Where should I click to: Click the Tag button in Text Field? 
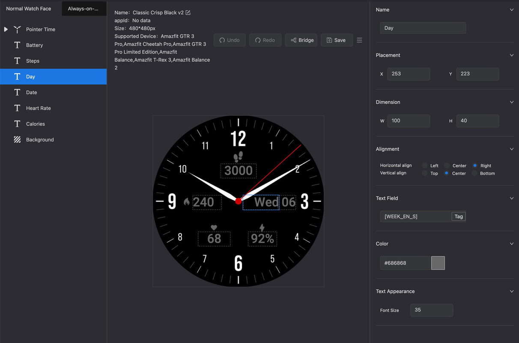pos(459,217)
